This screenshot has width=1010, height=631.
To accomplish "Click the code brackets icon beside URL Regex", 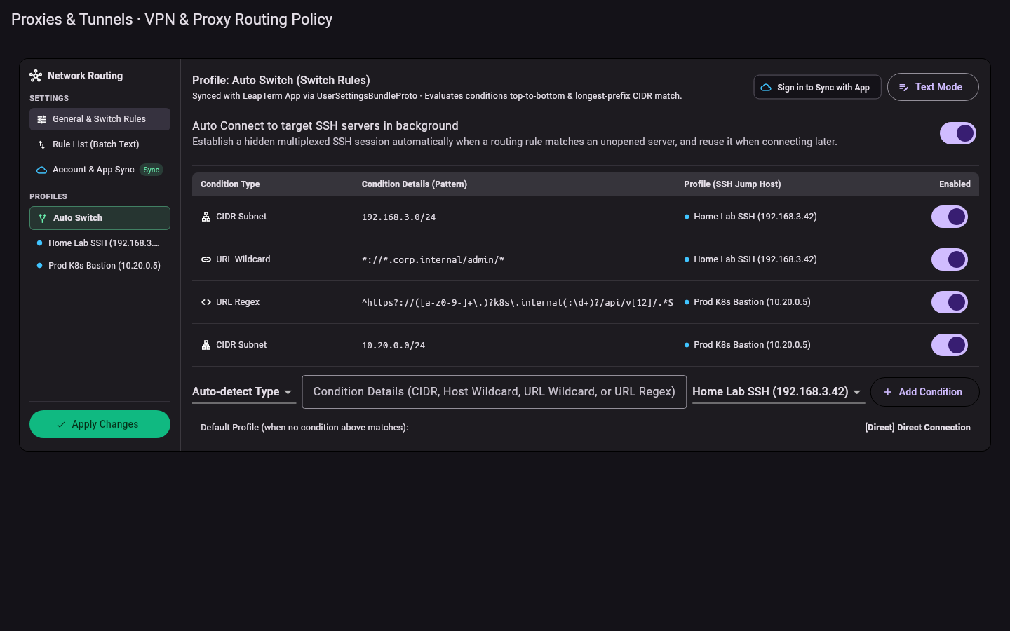I will 206,302.
